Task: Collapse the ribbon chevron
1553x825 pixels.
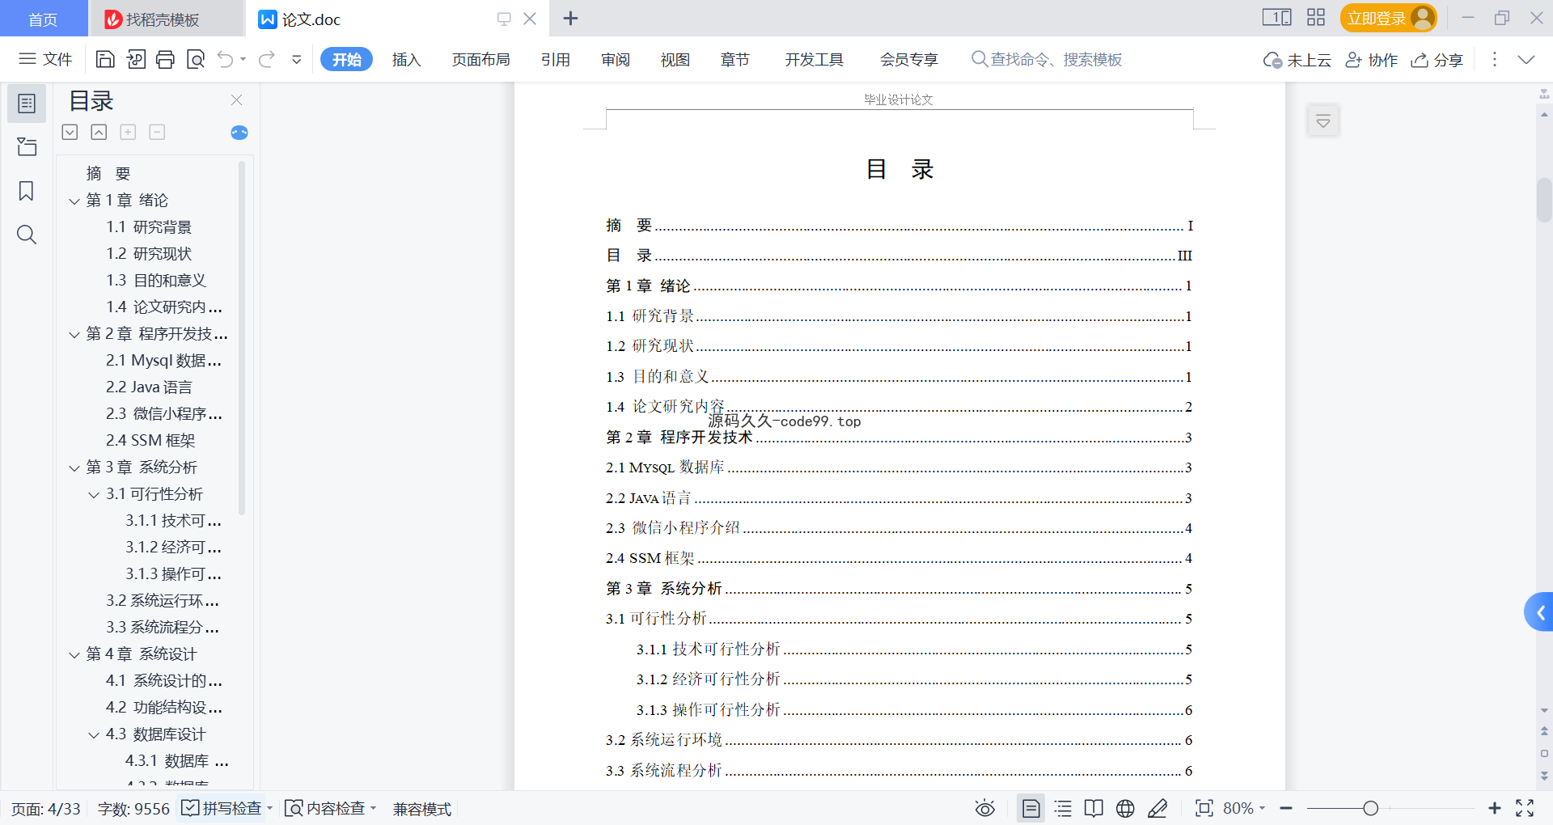Action: [x=1526, y=59]
